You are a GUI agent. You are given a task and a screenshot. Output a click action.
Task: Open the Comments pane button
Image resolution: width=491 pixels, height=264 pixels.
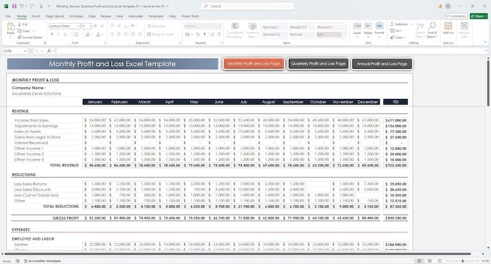click(x=456, y=16)
